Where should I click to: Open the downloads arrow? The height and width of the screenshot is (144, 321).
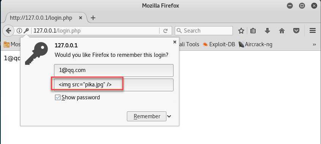click(x=267, y=31)
